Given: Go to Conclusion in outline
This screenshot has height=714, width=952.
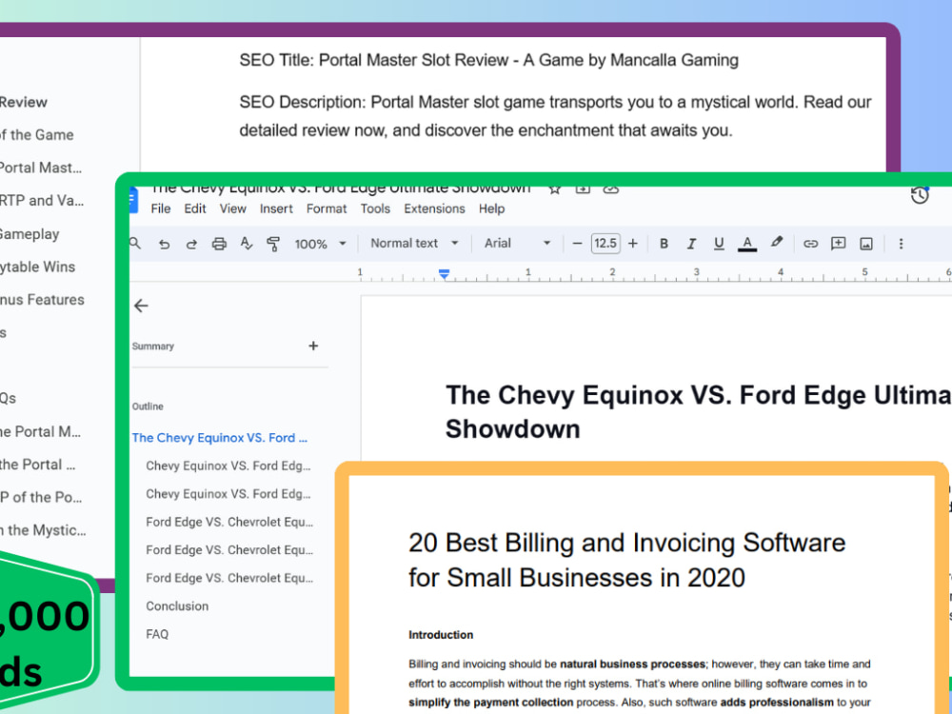Looking at the screenshot, I should click(x=177, y=605).
